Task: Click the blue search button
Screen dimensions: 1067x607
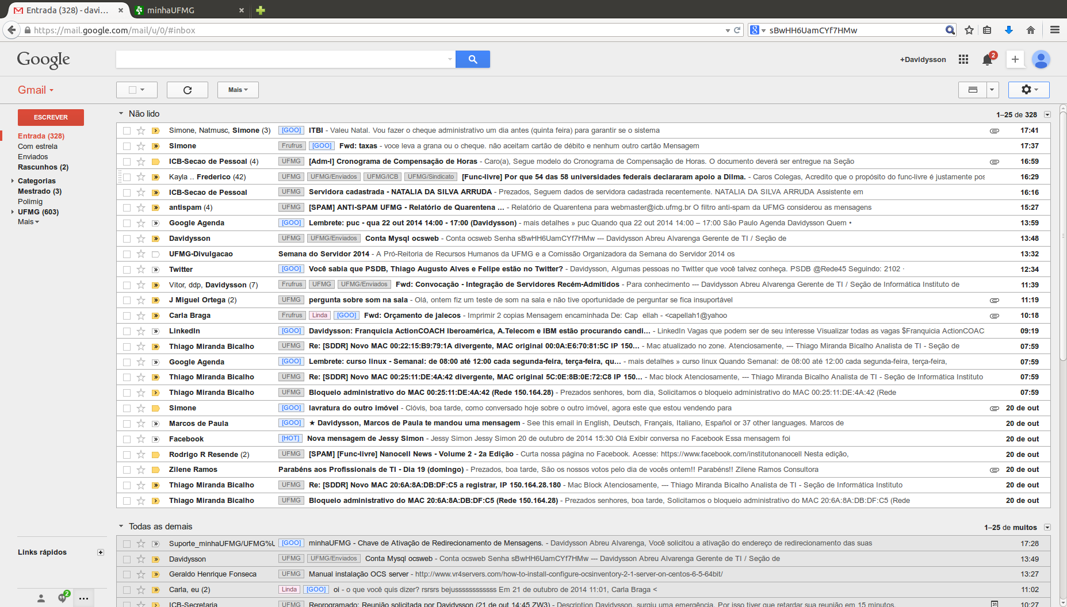Action: tap(472, 59)
